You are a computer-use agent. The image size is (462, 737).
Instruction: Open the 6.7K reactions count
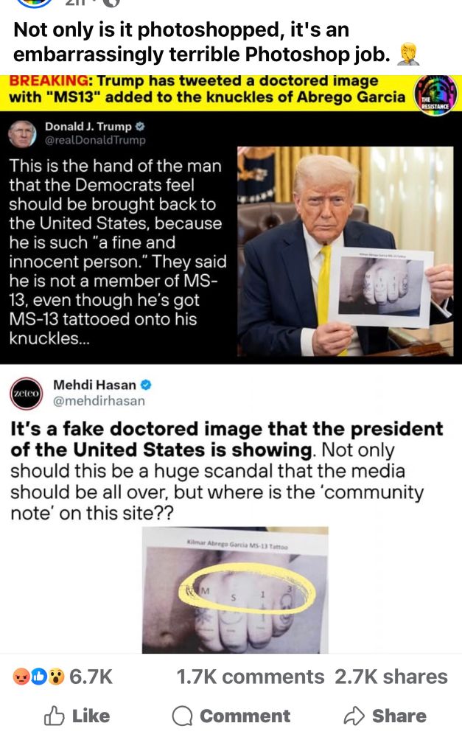pos(91,677)
